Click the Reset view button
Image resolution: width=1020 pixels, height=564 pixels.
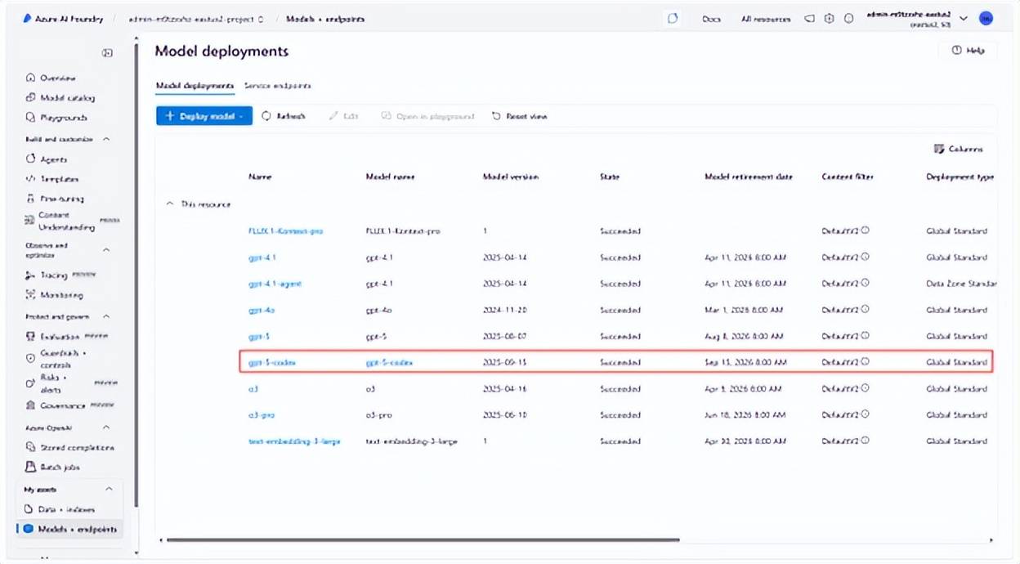pos(519,116)
